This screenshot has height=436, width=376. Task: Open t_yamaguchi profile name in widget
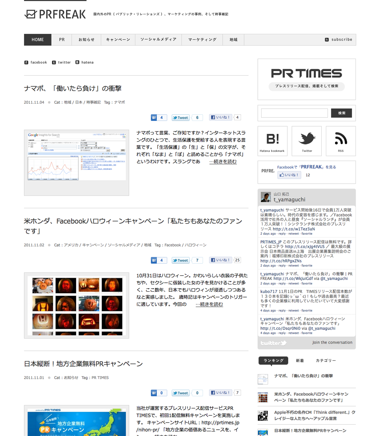click(x=290, y=200)
